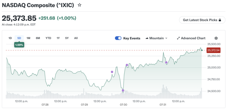Choose the 5Y time range

pyautogui.click(x=67, y=38)
